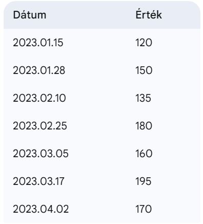Select the date cell 2023.03.17

pyautogui.click(x=38, y=181)
